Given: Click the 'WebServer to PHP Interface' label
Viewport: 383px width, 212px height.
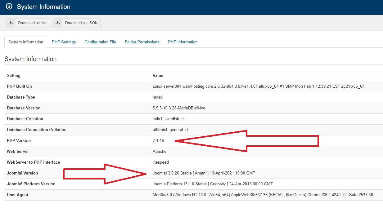Looking at the screenshot, I should point(34,162).
